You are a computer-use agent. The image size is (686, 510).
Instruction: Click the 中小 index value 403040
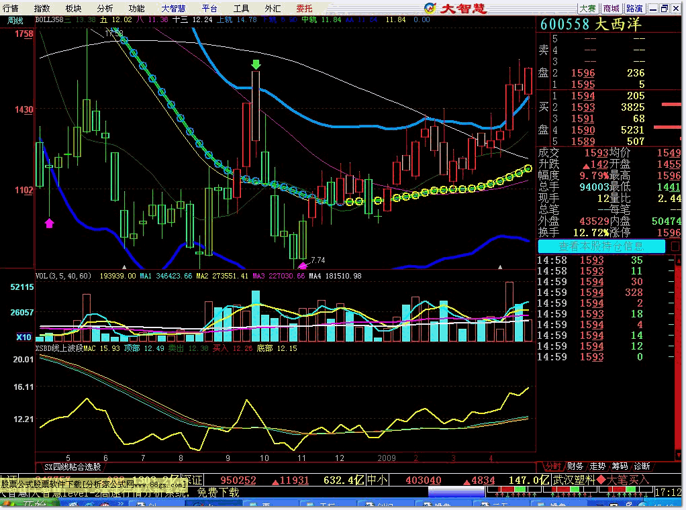click(x=423, y=480)
